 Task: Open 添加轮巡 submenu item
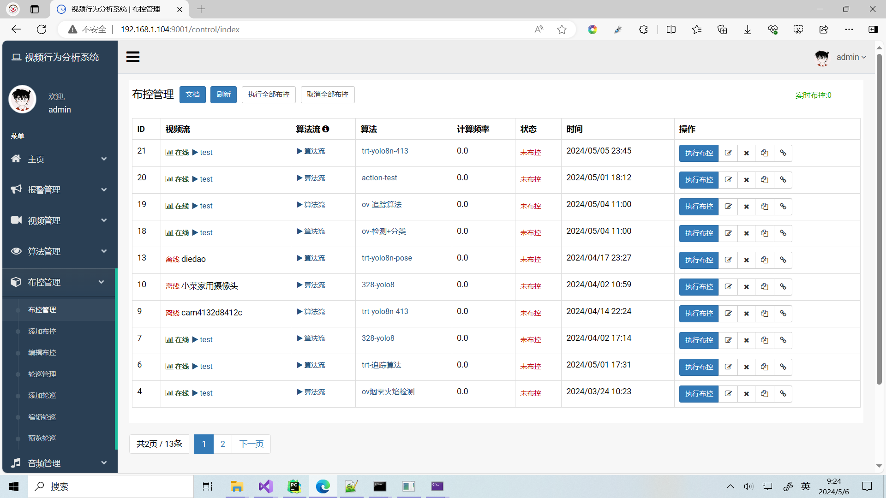[42, 396]
